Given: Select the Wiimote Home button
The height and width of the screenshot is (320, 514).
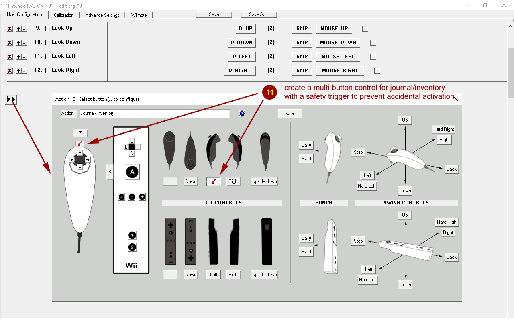Looking at the screenshot, I should [x=132, y=197].
